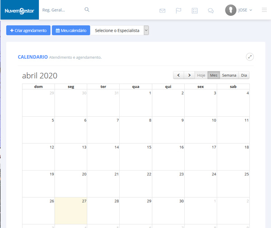Expand the calendar panel to fullscreen
Image resolution: width=271 pixels, height=228 pixels.
[250, 57]
